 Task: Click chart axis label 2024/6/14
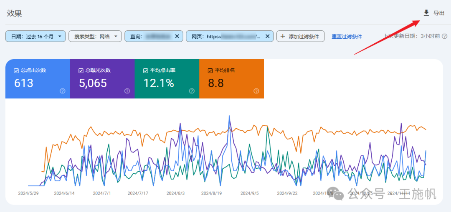(x=64, y=193)
